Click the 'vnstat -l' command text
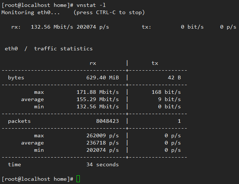This screenshot has width=239, height=184. coord(91,5)
